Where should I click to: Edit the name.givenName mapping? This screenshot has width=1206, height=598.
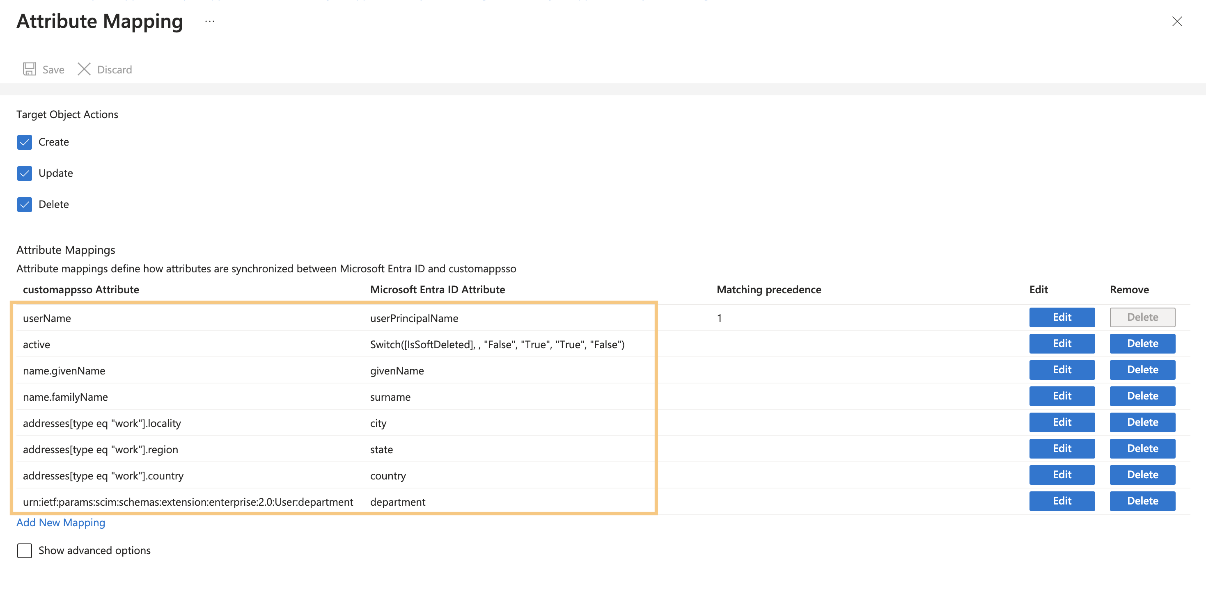click(1062, 369)
